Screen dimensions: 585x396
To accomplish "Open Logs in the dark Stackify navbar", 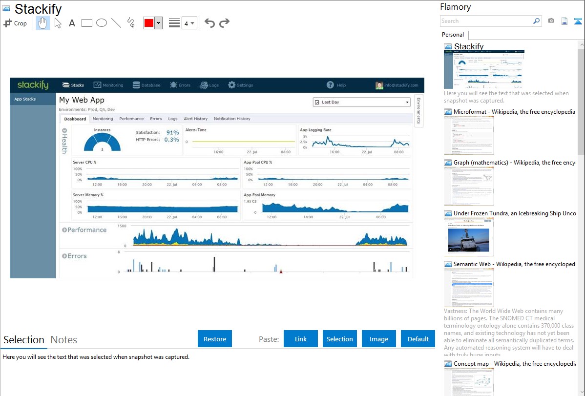I will click(209, 85).
